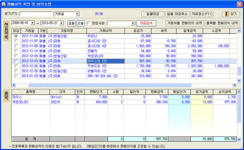The image size is (244, 150).
Task: Select the 공시디외 4건 cell
Action: (106, 46)
